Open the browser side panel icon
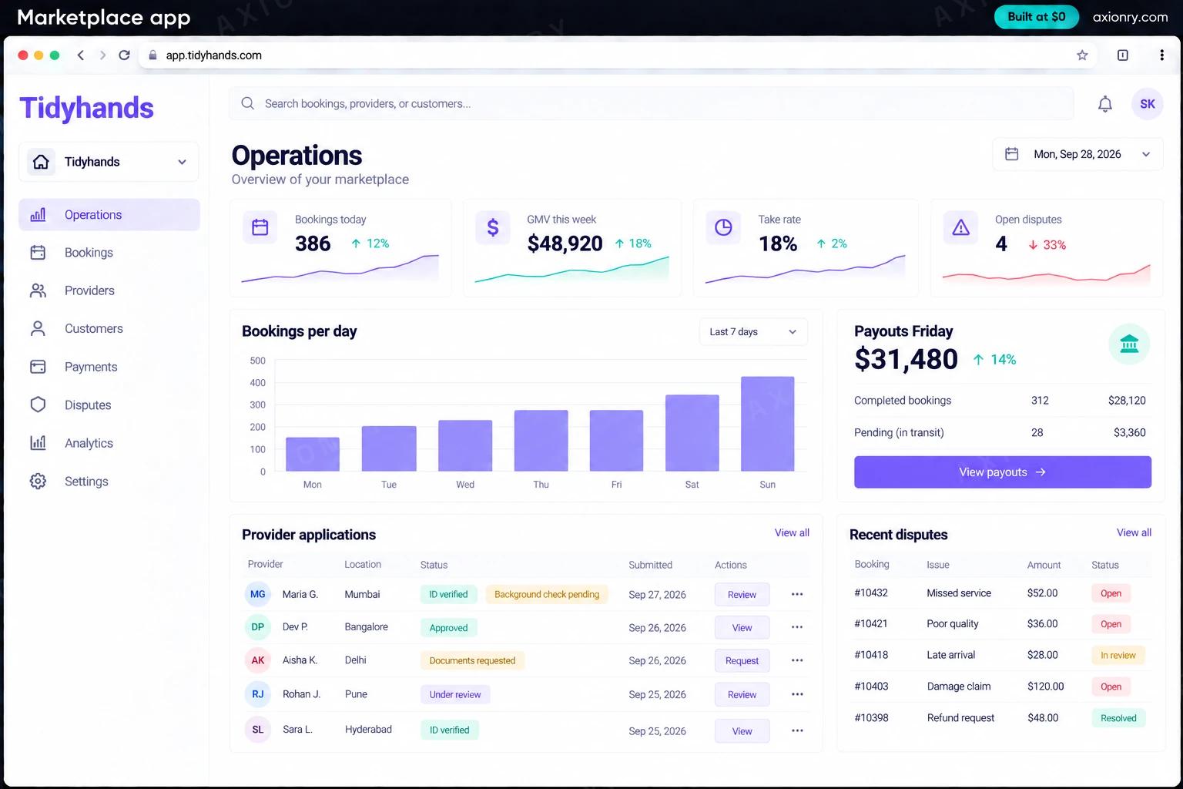Image resolution: width=1183 pixels, height=789 pixels. (x=1123, y=55)
